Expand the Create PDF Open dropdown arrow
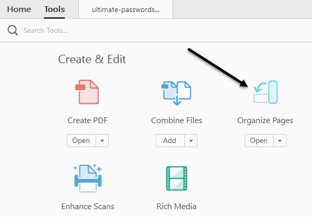The width and height of the screenshot is (312, 217). pos(102,140)
